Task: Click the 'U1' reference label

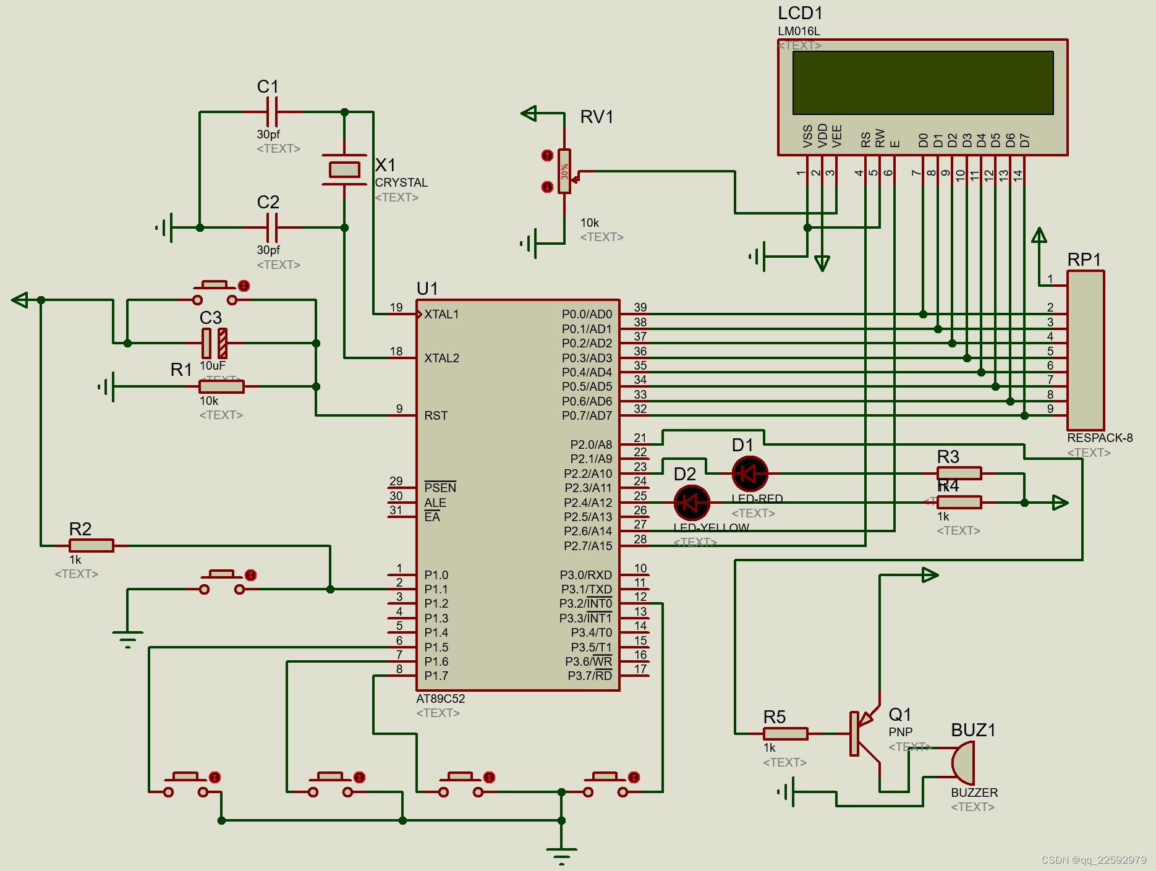Action: 427,289
